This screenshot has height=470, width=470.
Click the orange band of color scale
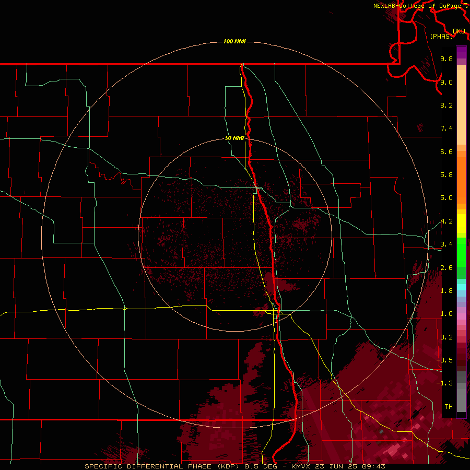(461, 180)
